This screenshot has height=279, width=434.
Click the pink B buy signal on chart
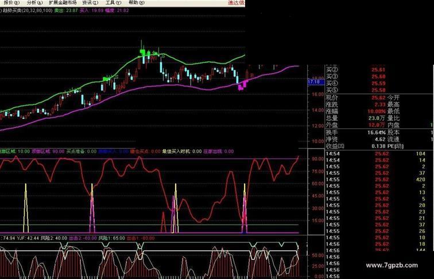coord(252,75)
